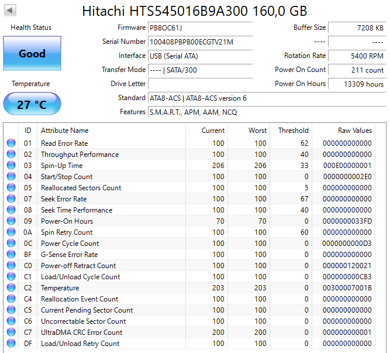Click status orb for Uncorrectable Sector Count
Image resolution: width=390 pixels, height=353 pixels.
[x=11, y=321]
